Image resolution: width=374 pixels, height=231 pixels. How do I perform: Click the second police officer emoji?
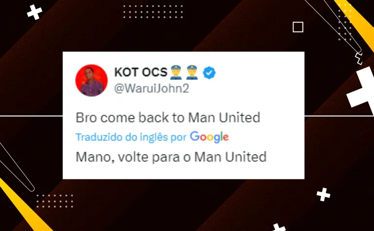(x=192, y=73)
